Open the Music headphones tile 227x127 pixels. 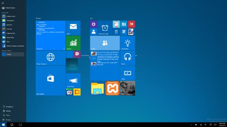[128, 58]
